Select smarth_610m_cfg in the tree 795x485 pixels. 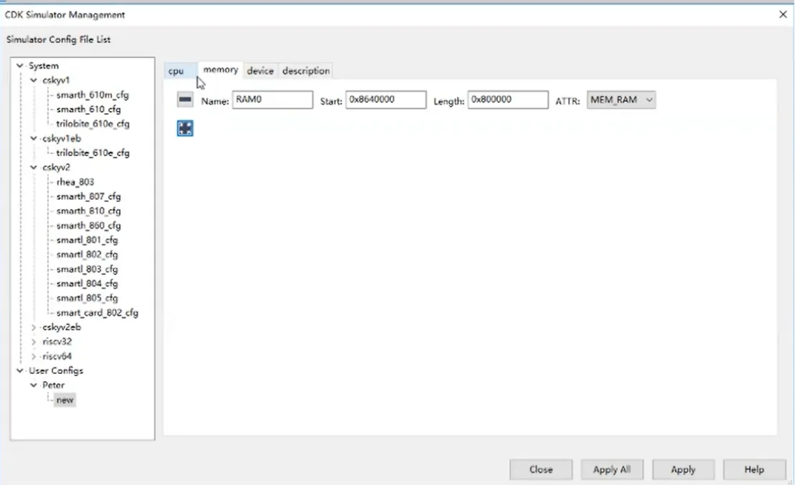tap(93, 95)
